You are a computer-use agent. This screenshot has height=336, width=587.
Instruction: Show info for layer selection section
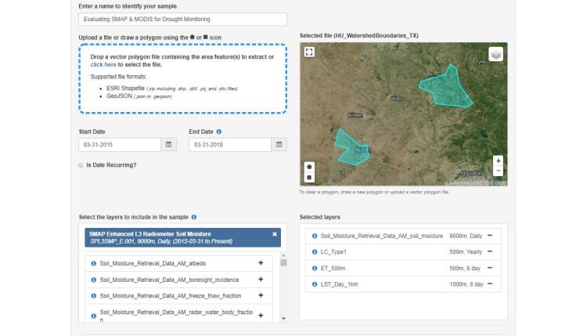(194, 217)
